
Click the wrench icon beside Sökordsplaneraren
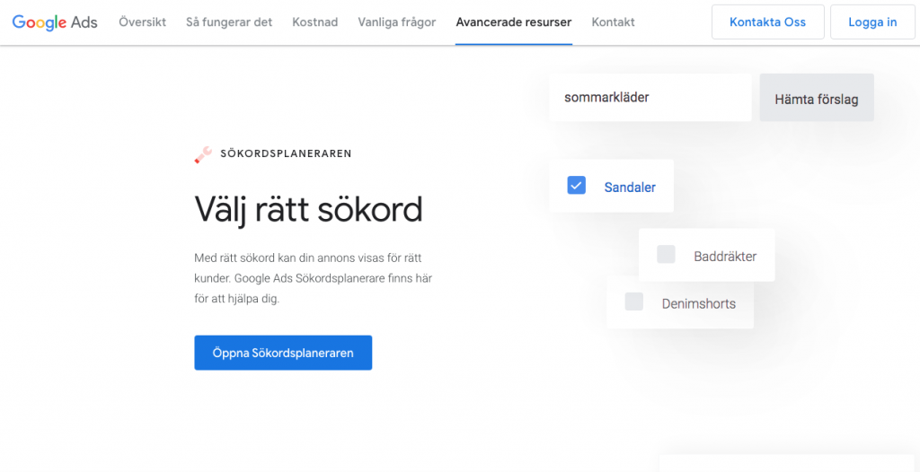point(203,155)
